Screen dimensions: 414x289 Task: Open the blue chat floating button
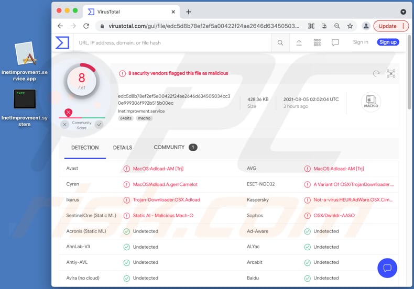coord(387,268)
